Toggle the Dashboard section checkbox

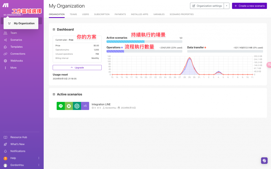[x=54, y=30]
